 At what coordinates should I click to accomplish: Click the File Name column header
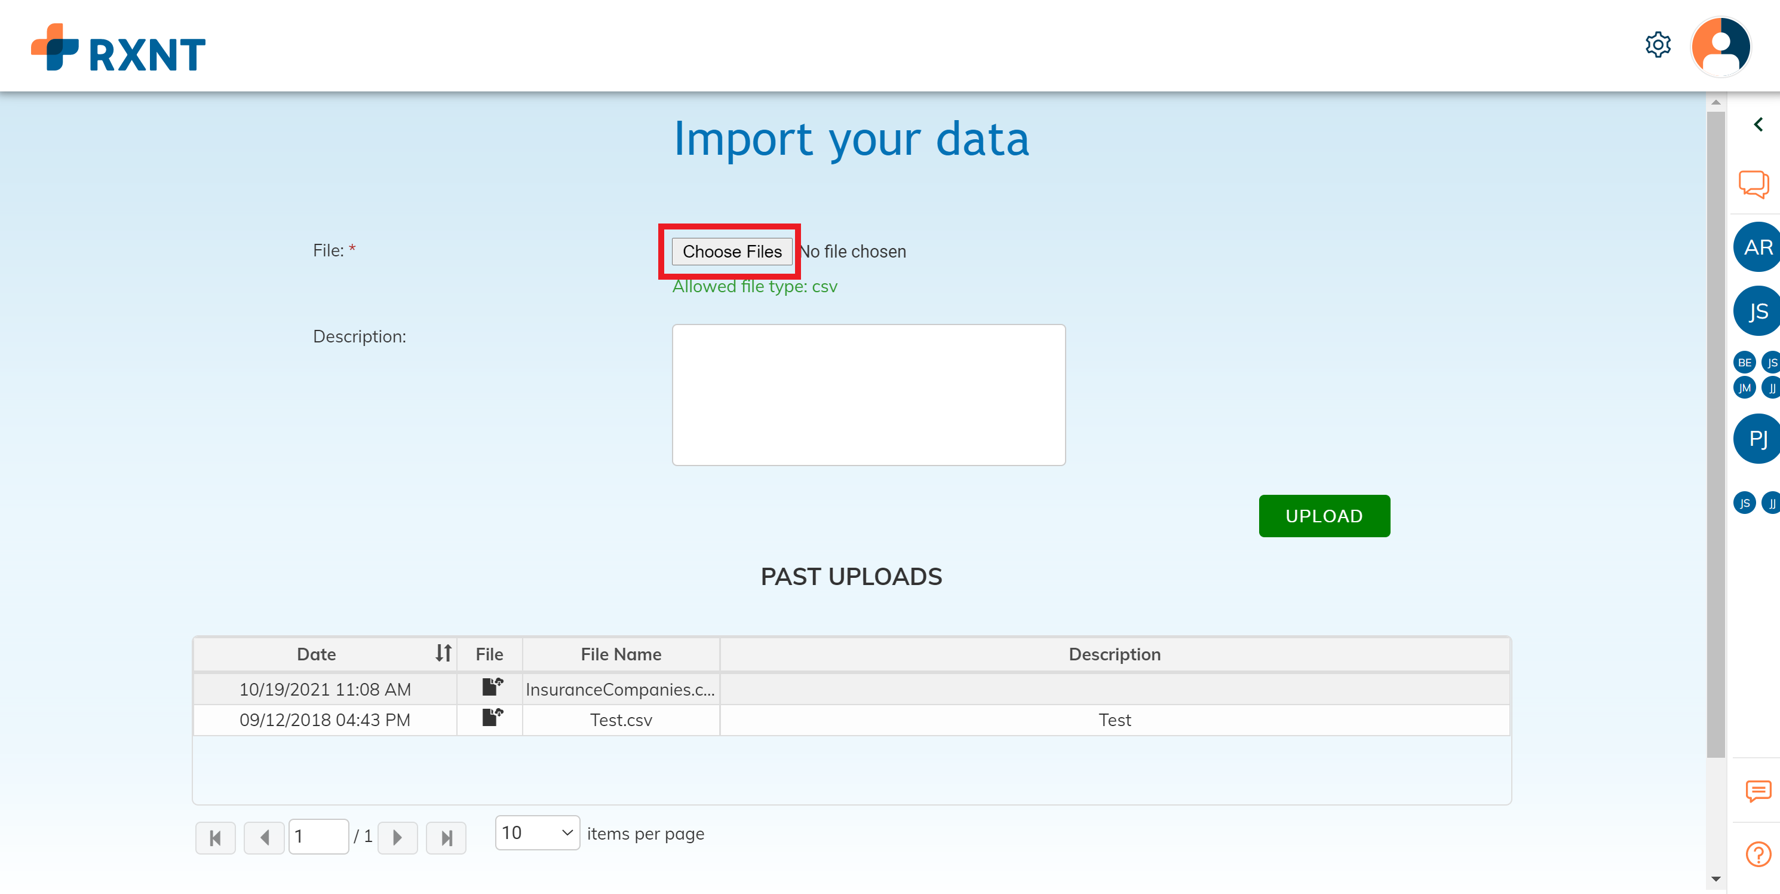(x=621, y=653)
